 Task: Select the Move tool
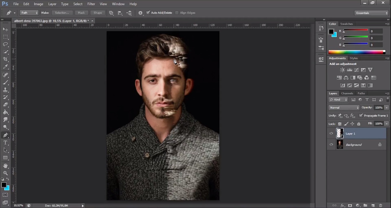(x=5, y=29)
